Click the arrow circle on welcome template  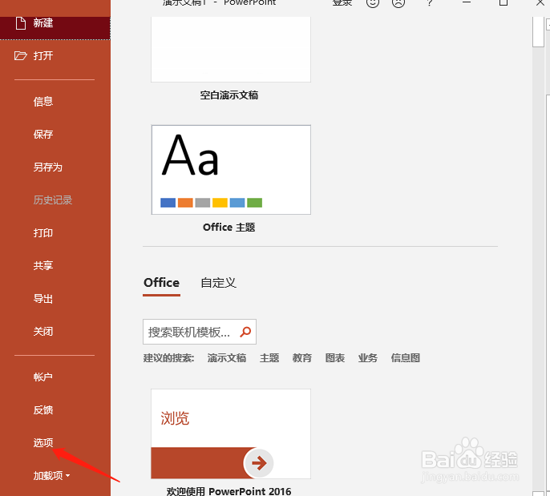click(x=259, y=462)
